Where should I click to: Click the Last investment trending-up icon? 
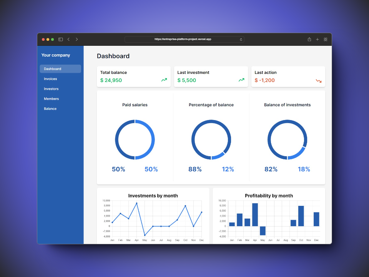point(241,80)
